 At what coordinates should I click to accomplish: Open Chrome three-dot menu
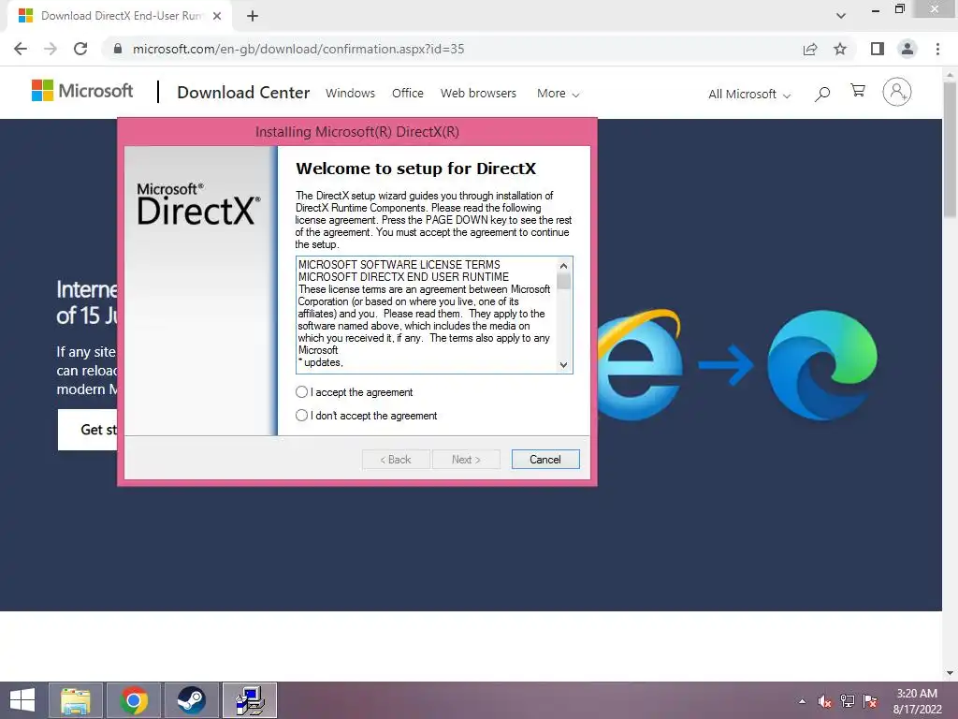[x=937, y=49]
